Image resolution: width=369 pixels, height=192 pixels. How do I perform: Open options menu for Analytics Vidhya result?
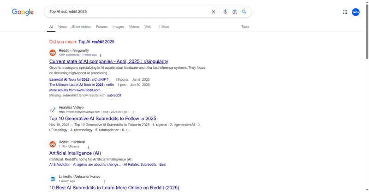(133, 113)
